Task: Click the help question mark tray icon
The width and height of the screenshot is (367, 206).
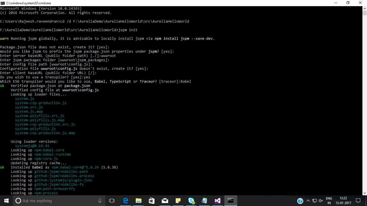Action: [x=300, y=201]
